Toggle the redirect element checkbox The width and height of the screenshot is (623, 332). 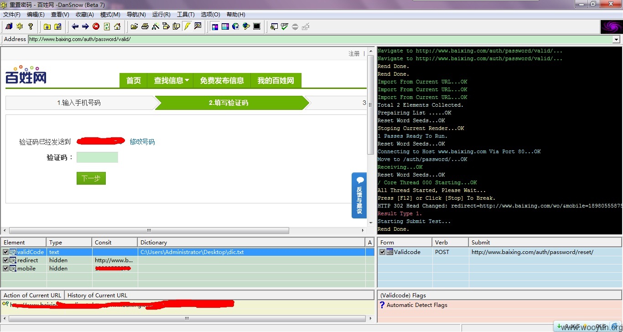point(6,260)
